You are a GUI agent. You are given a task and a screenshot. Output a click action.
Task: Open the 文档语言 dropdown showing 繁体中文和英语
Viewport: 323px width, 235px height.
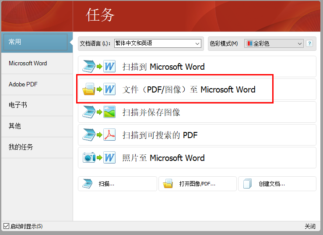[x=158, y=43]
